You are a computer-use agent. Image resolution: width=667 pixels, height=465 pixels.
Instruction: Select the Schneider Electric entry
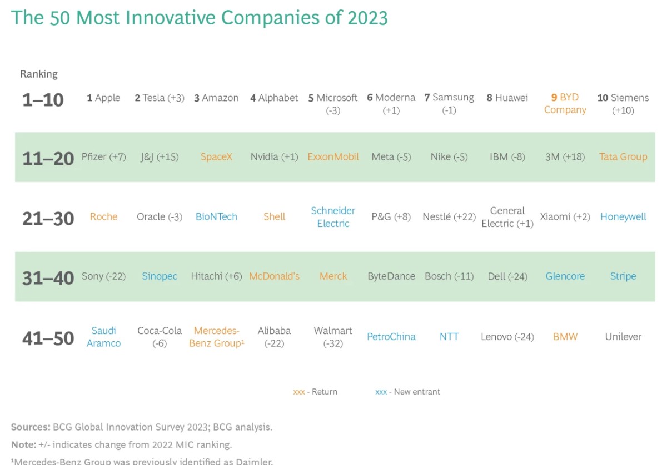click(x=333, y=217)
